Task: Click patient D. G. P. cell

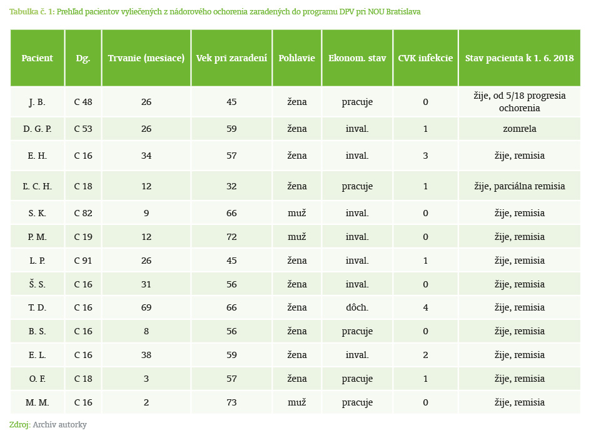Action: (x=38, y=129)
